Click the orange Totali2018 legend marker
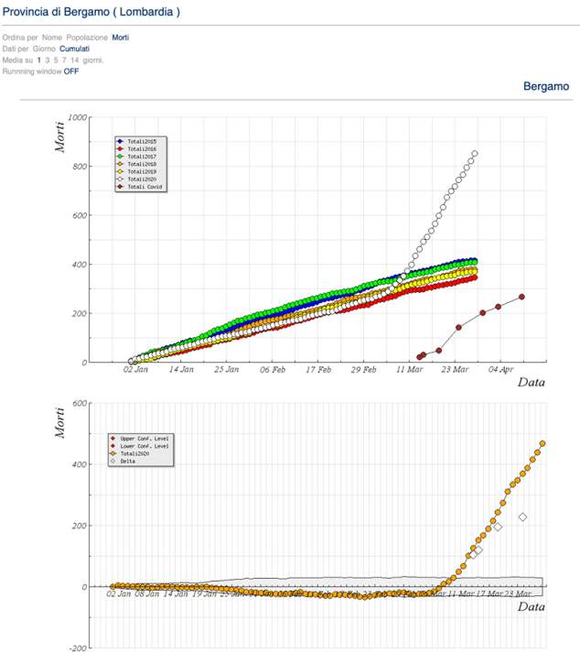Image resolution: width=580 pixels, height=663 pixels. click(120, 163)
